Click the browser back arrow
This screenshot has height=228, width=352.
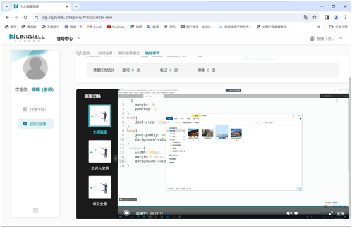(x=7, y=17)
